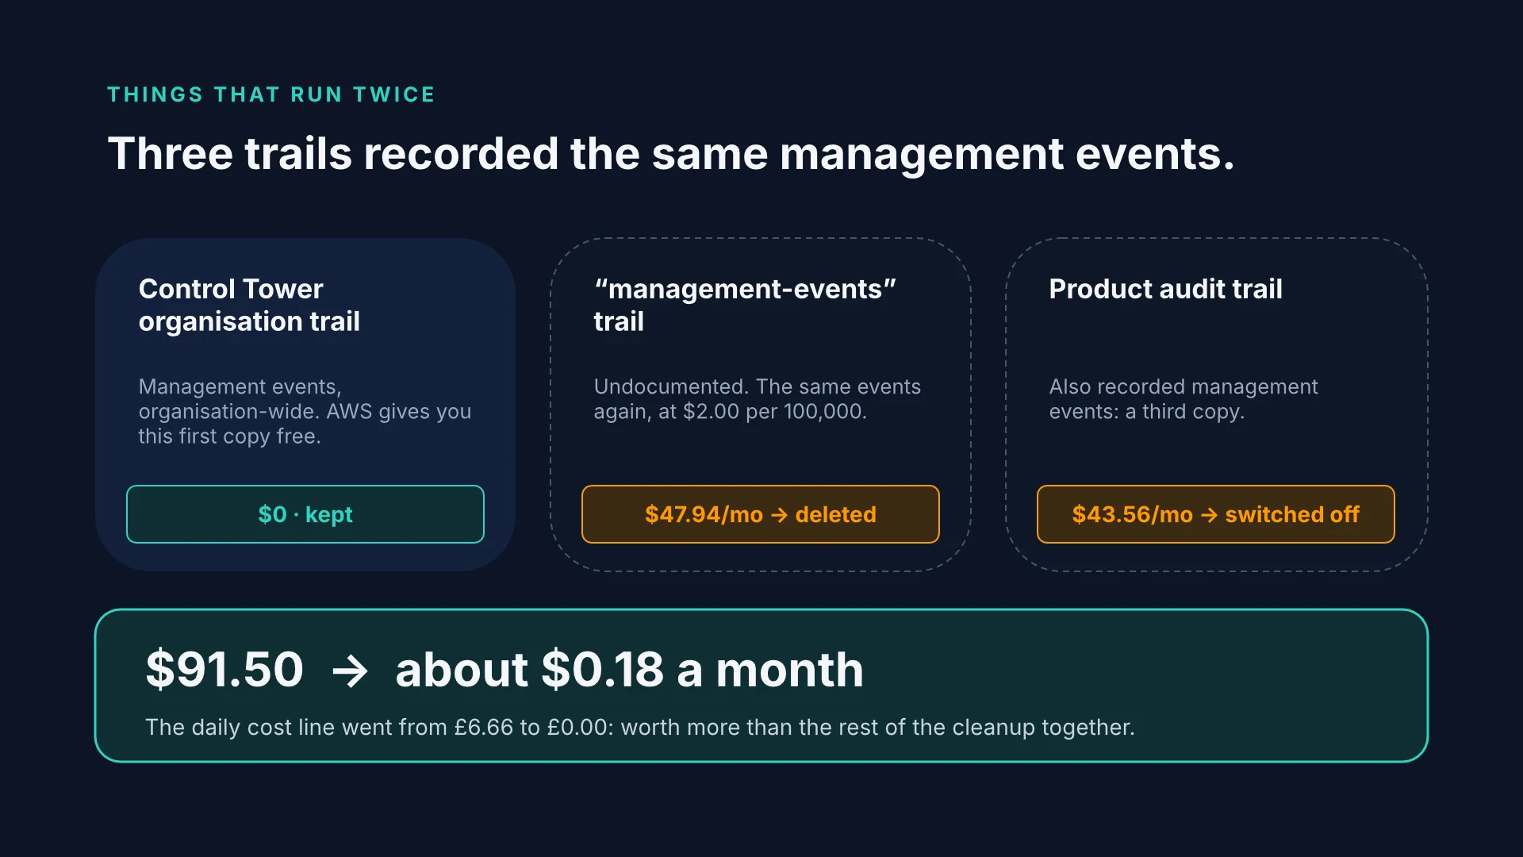Click the "$47.94/mo → deleted" badge
This screenshot has width=1523, height=857.
[761, 514]
